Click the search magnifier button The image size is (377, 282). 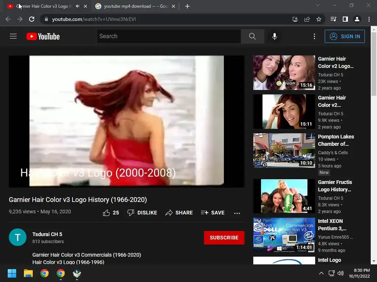[252, 36]
